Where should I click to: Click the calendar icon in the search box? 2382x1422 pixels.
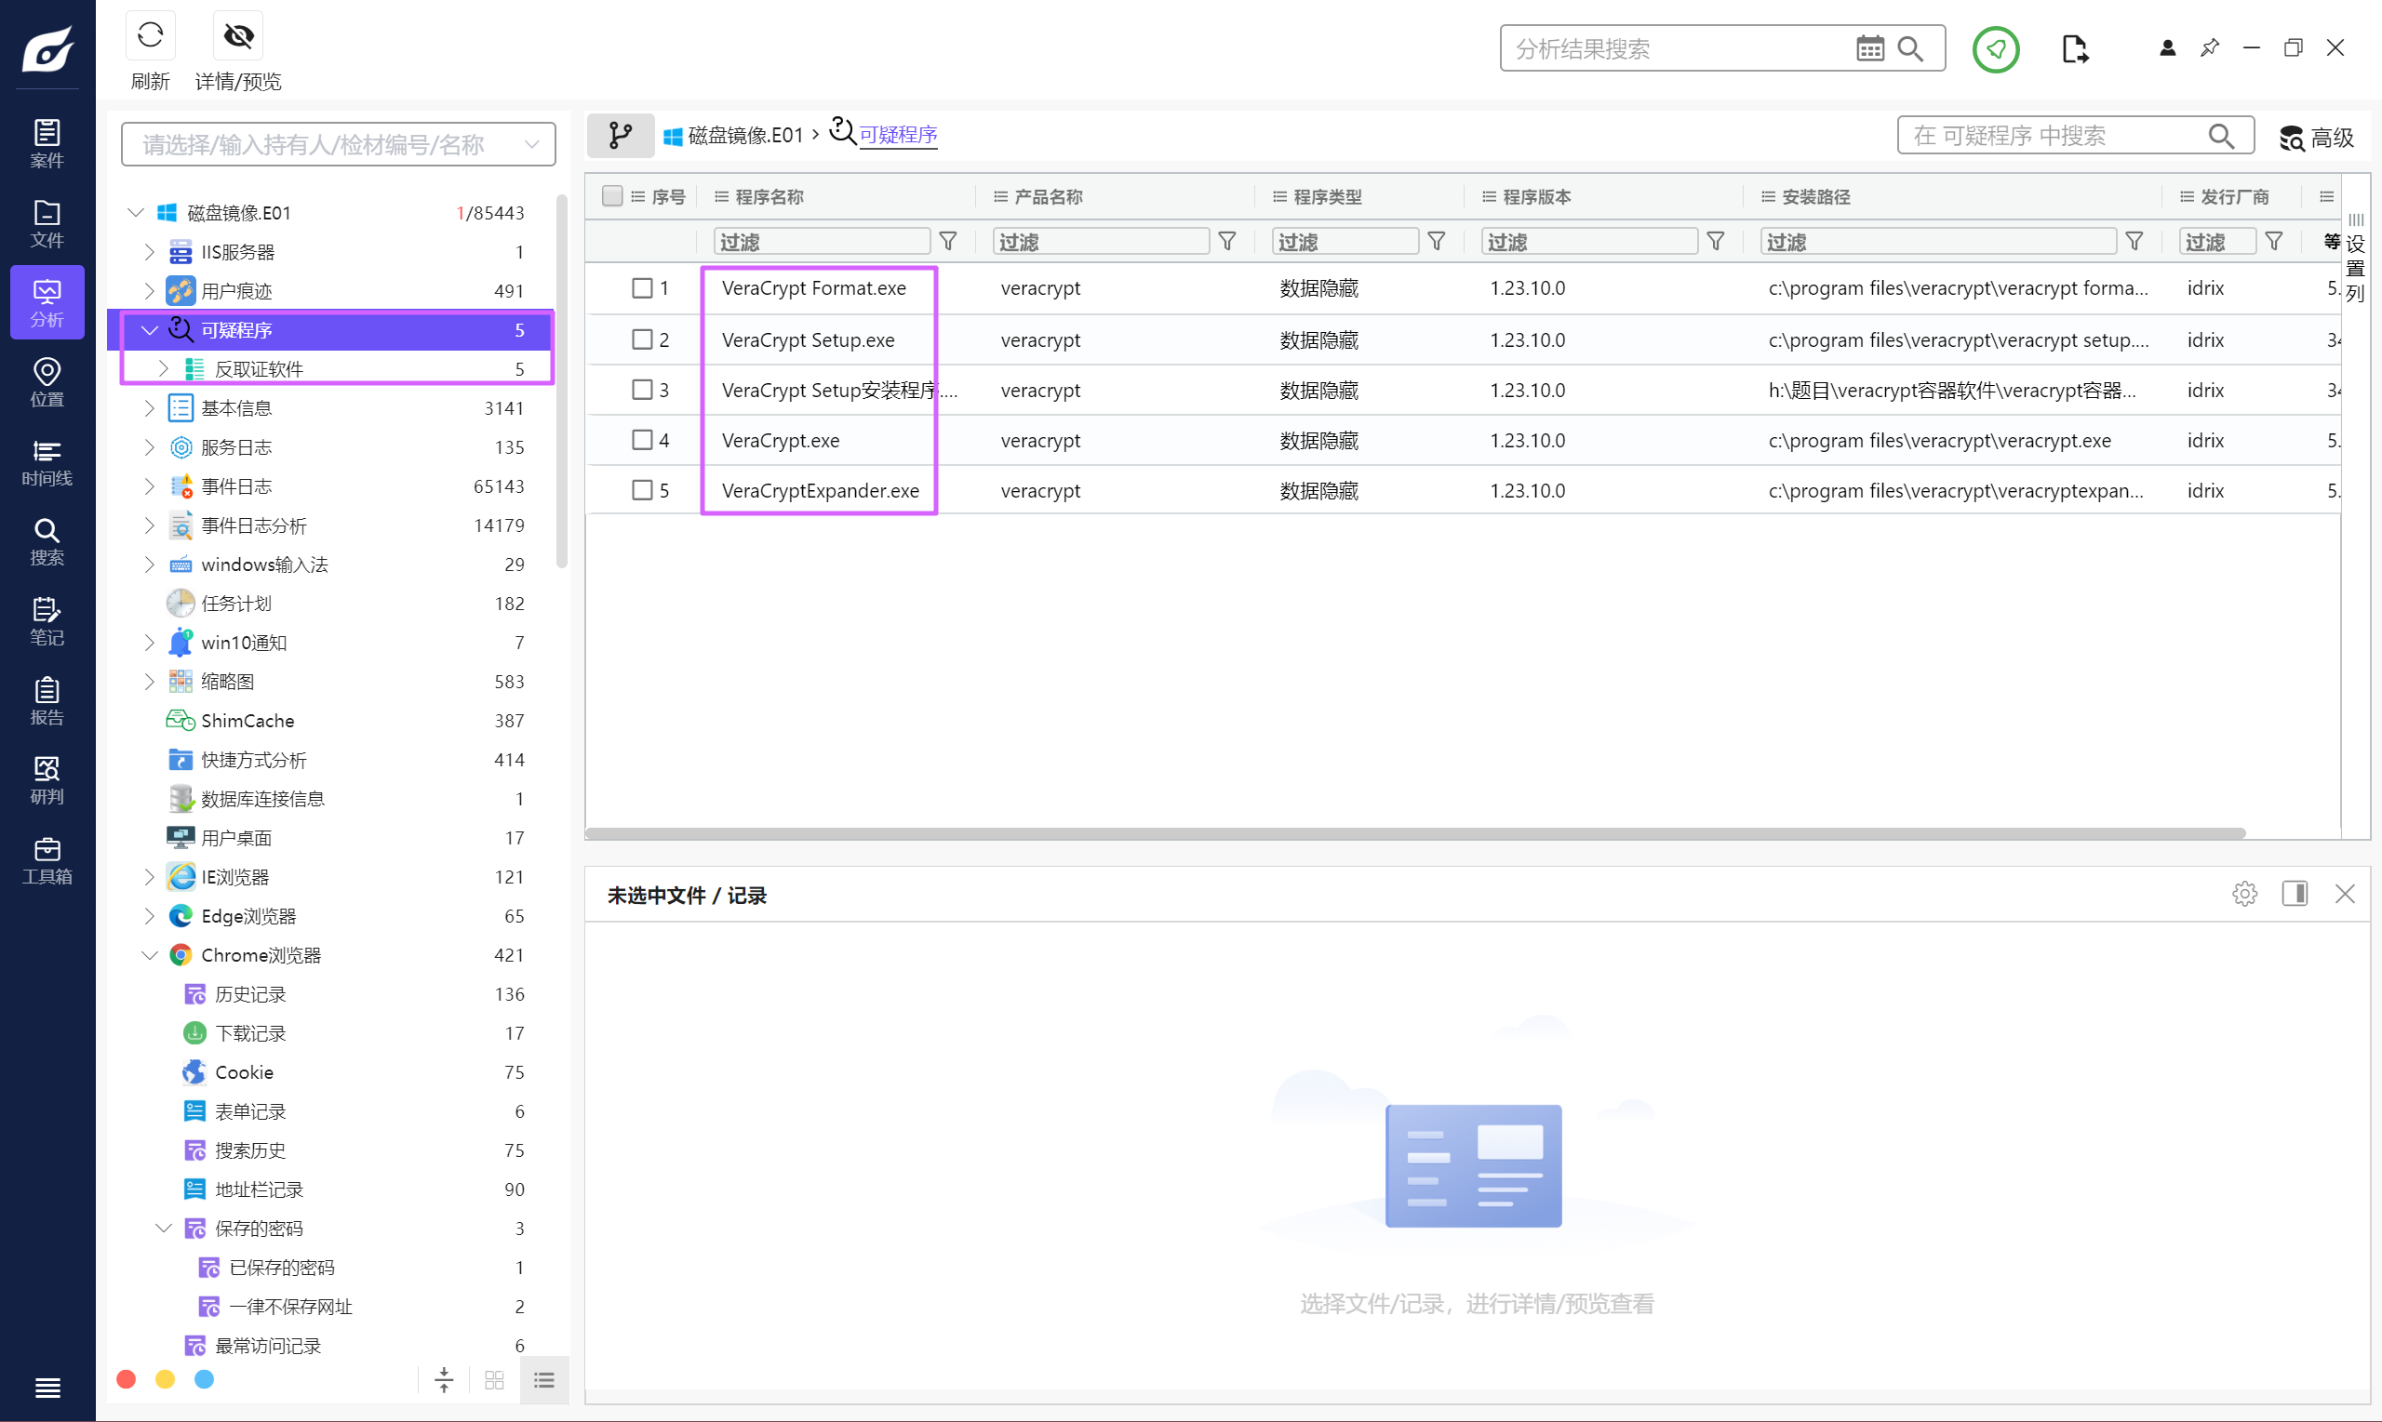(x=1869, y=48)
